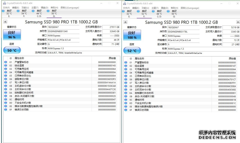240x143 pixels.
Task: Click previous disk arrow in the 96% health window
Action: click(x=5, y=22)
